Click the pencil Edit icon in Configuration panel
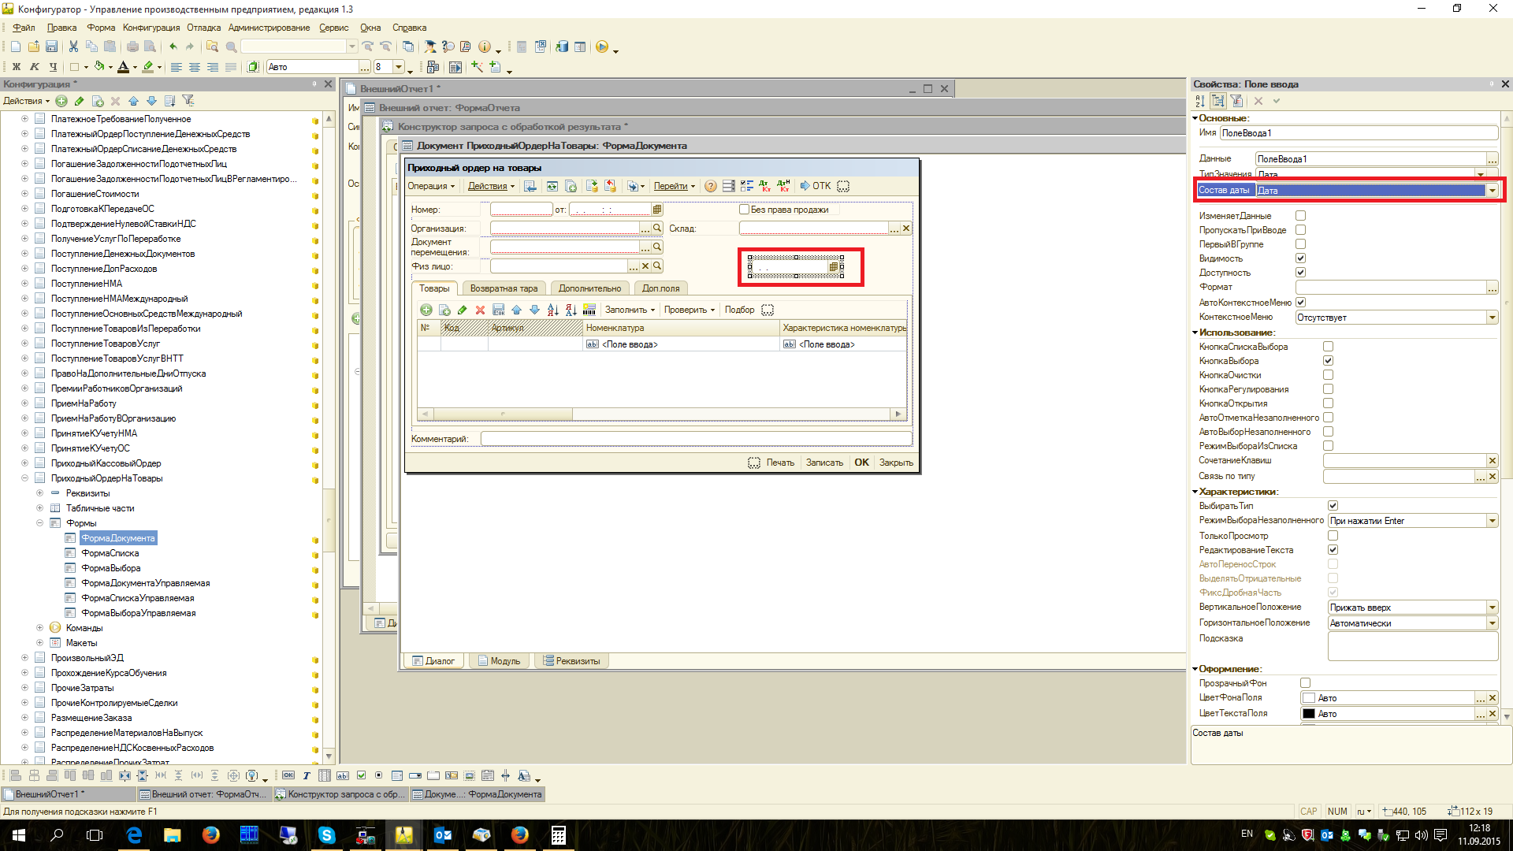The image size is (1513, 851). [80, 101]
